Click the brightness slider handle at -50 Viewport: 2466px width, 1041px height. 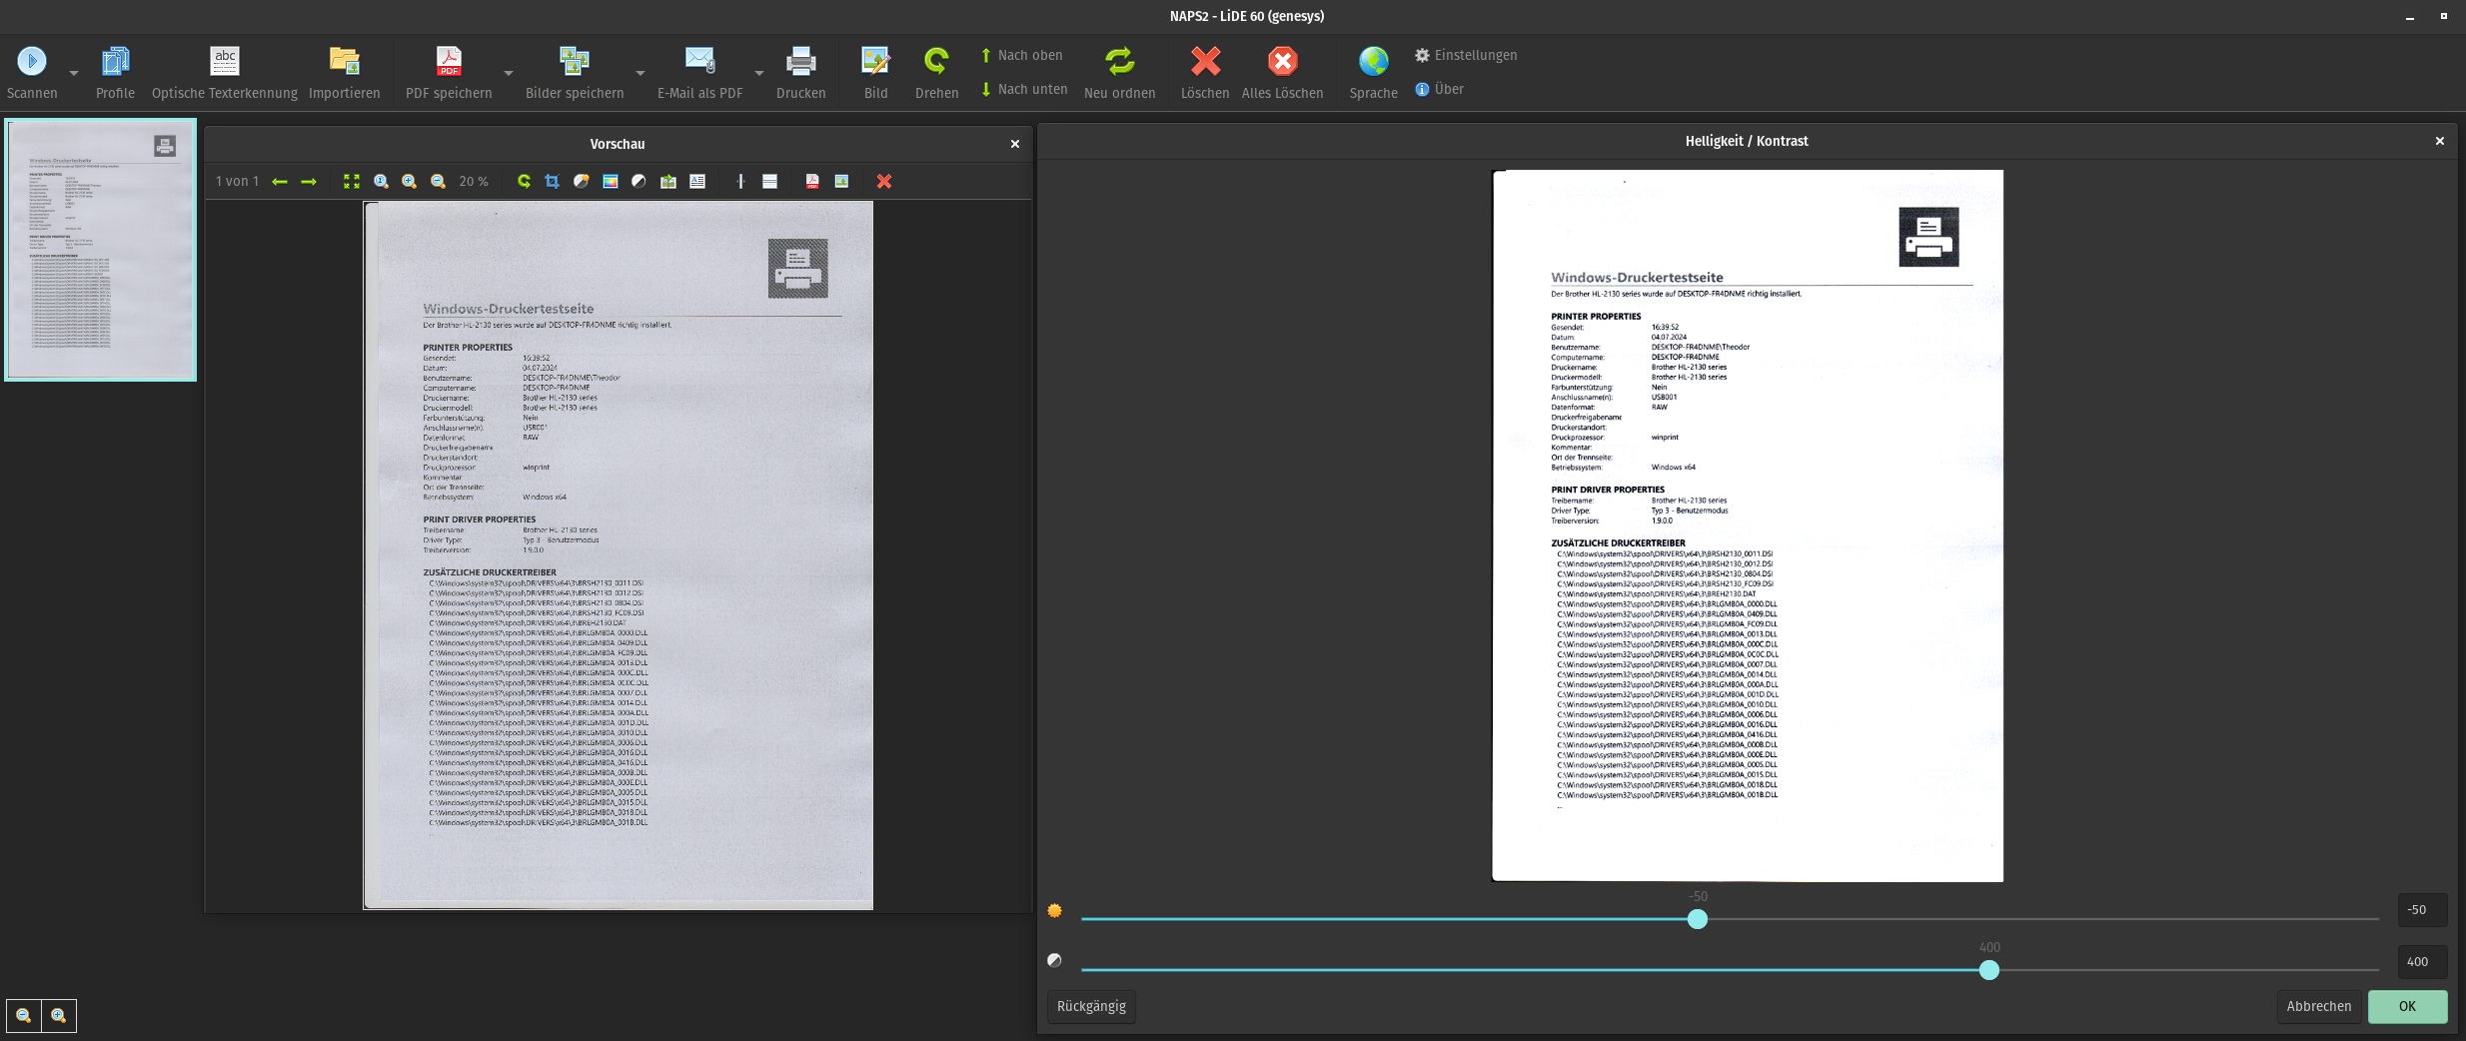click(1697, 919)
